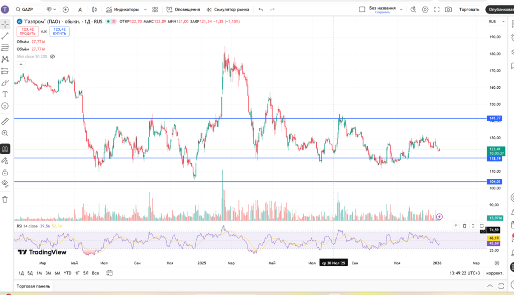Select the Все date range
Image resolution: width=514 pixels, height=295 pixels.
coord(95,273)
